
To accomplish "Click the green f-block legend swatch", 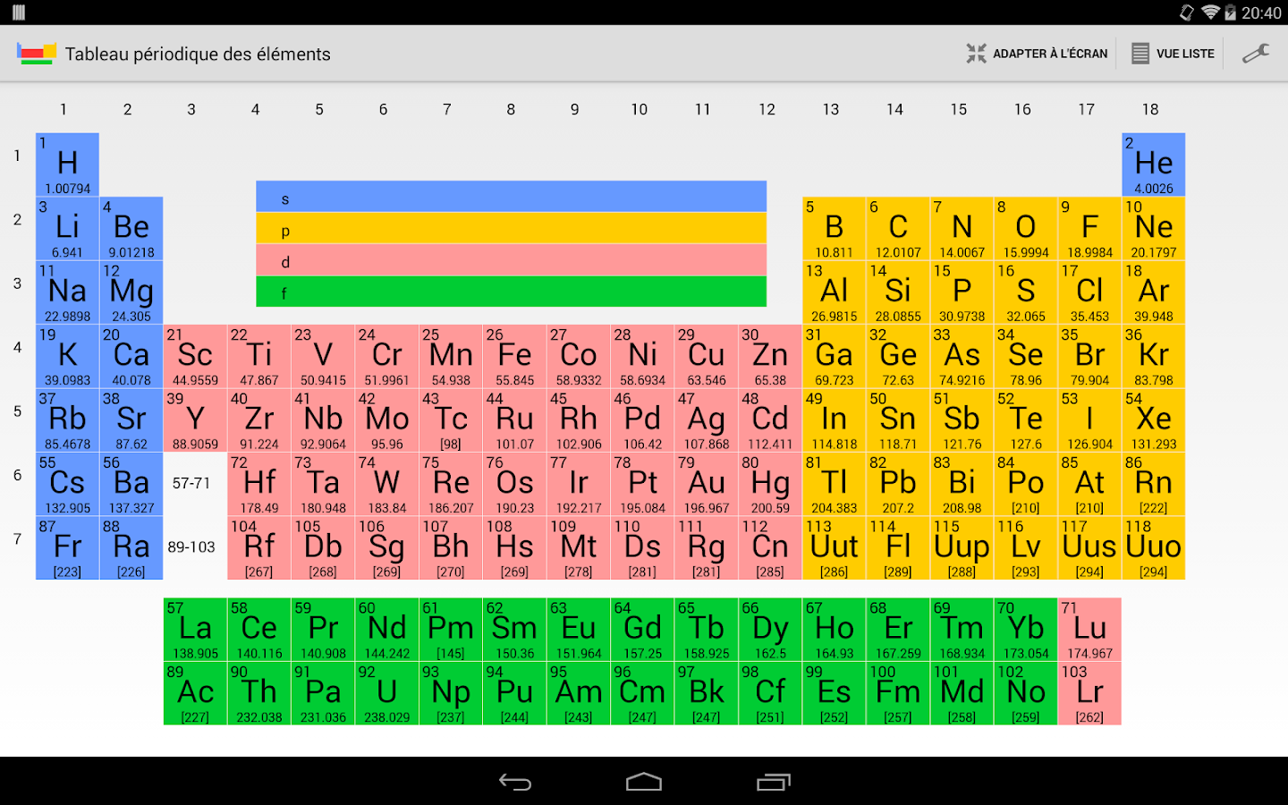I will [x=511, y=292].
